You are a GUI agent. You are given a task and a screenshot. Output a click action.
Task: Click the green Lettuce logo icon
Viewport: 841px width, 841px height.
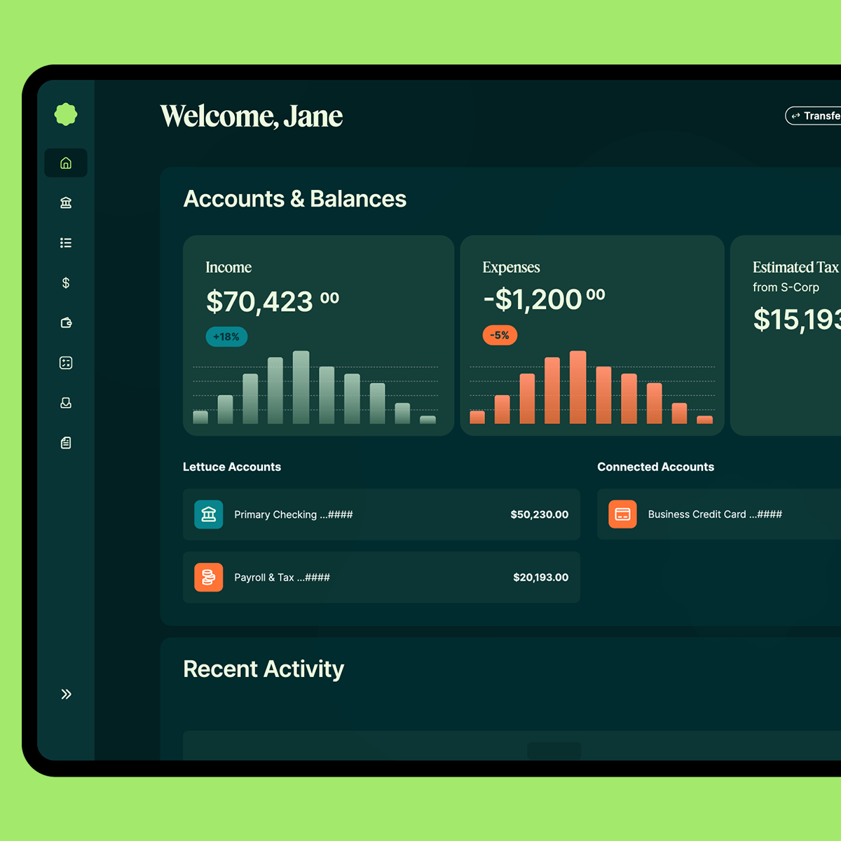click(x=66, y=114)
